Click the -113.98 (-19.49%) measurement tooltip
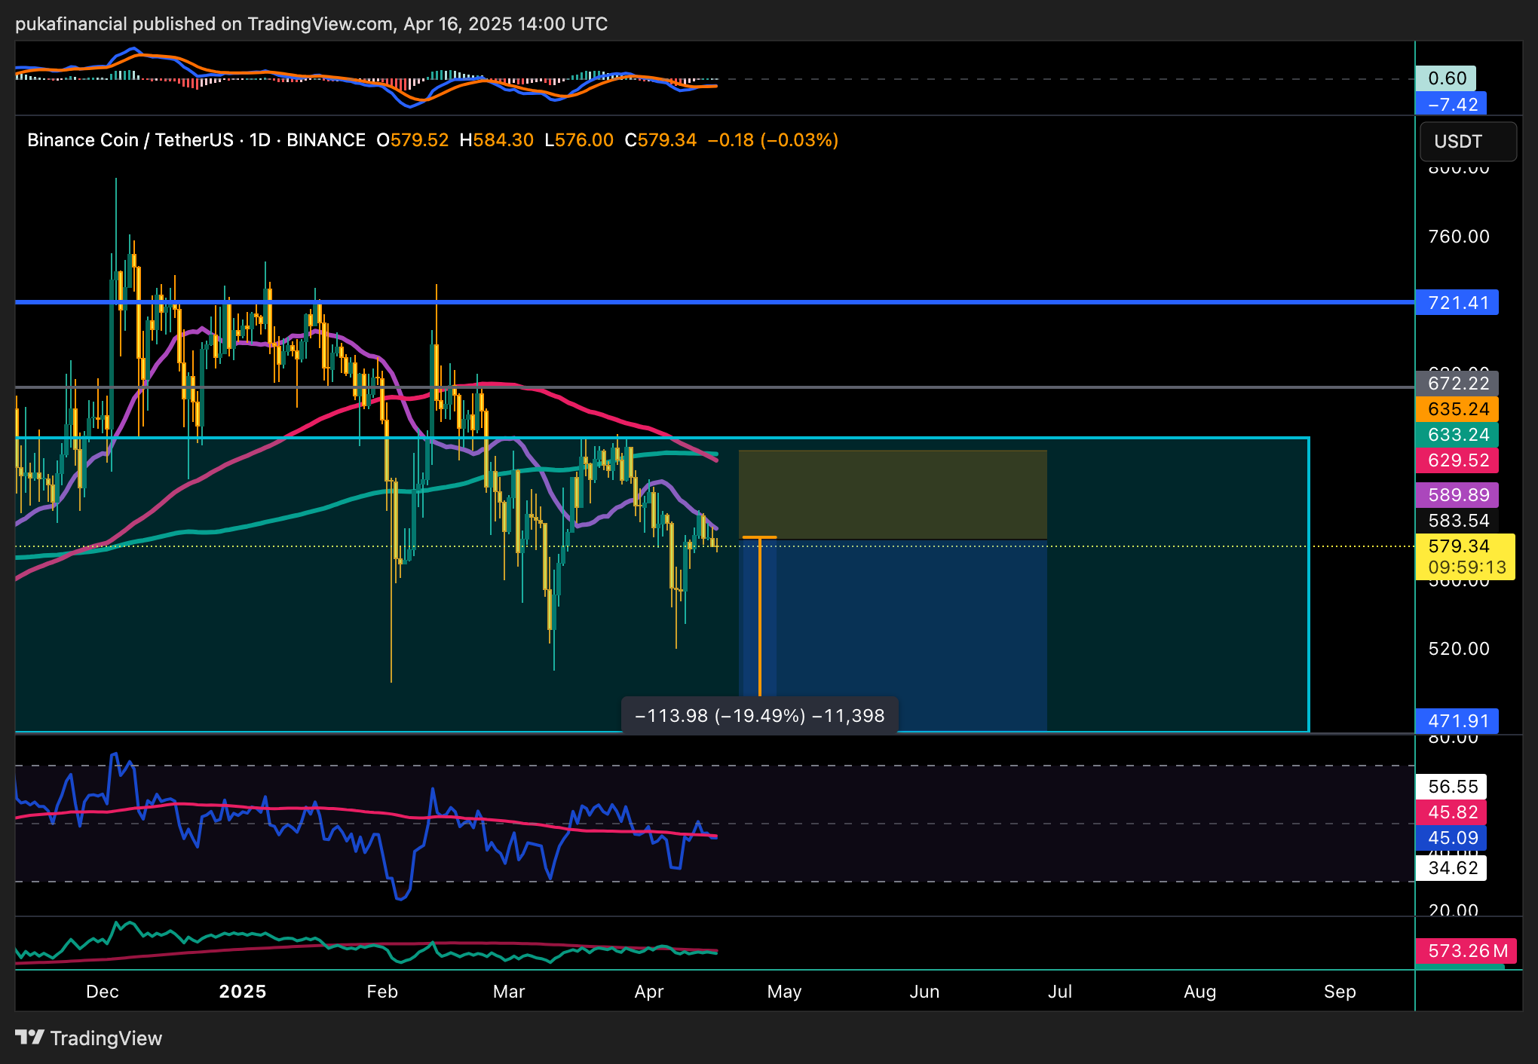Viewport: 1538px width, 1064px height. tap(759, 715)
